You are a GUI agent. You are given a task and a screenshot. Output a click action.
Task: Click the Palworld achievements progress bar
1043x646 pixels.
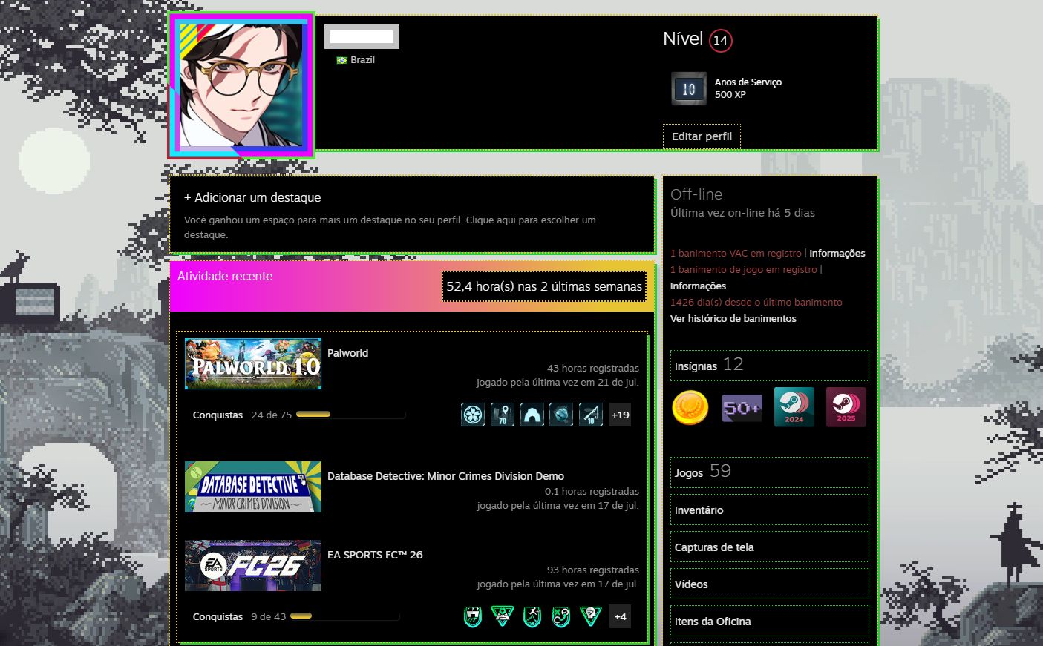(x=350, y=415)
